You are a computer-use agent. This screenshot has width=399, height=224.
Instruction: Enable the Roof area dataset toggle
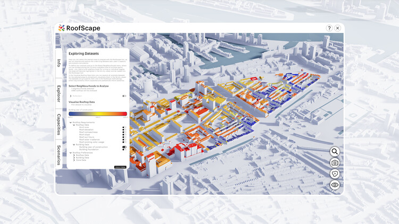124,128
